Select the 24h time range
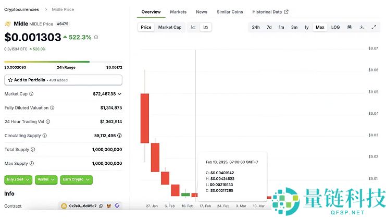 (x=256, y=27)
